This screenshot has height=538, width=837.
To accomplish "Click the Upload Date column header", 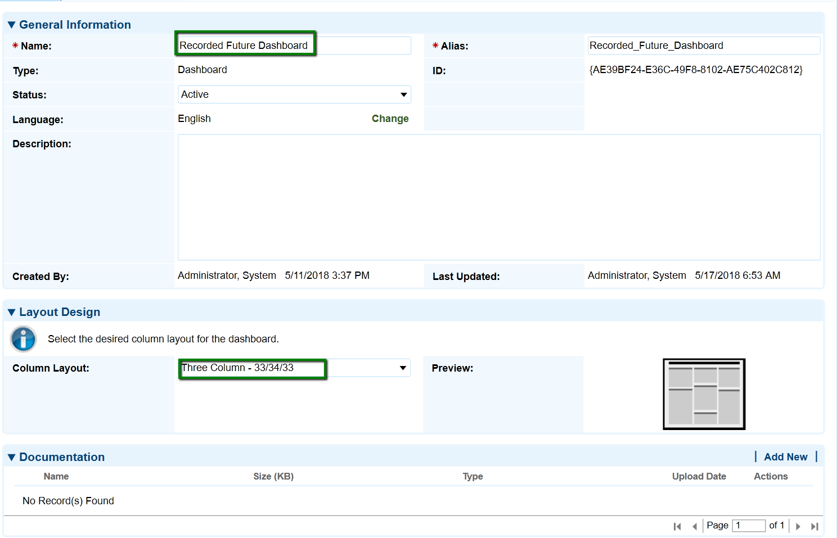I will click(699, 476).
